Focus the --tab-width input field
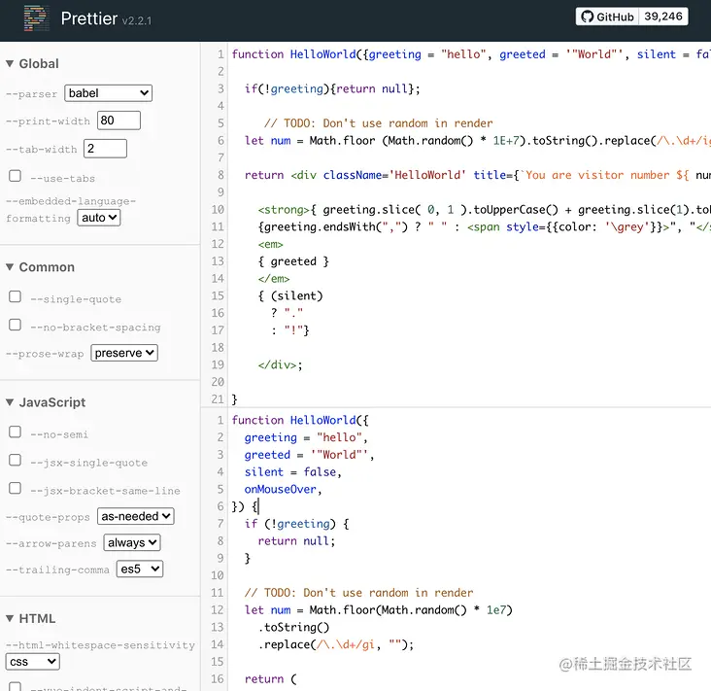This screenshot has width=711, height=691. (x=105, y=149)
